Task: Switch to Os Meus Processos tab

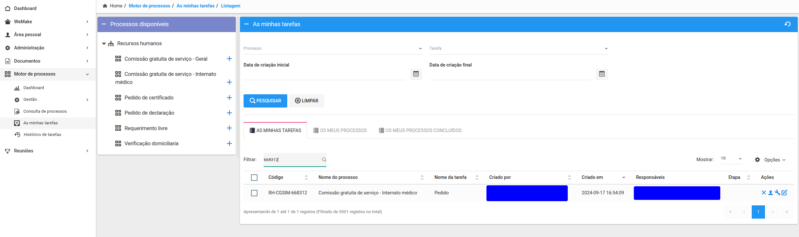Action: (340, 130)
